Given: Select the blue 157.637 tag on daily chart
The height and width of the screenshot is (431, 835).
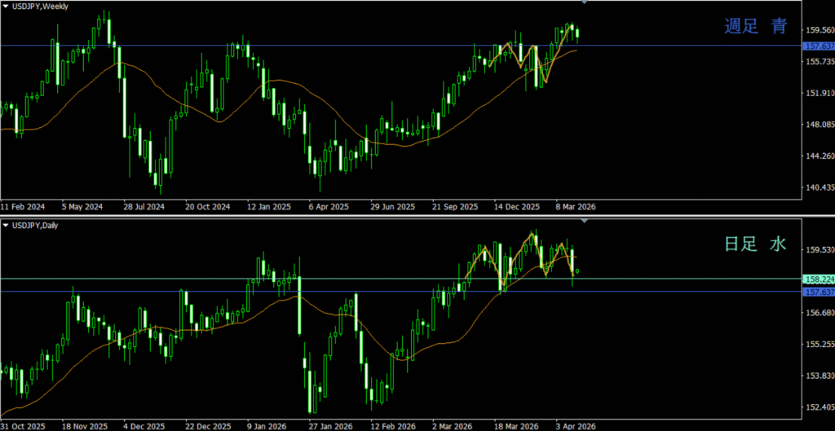Looking at the screenshot, I should (818, 292).
